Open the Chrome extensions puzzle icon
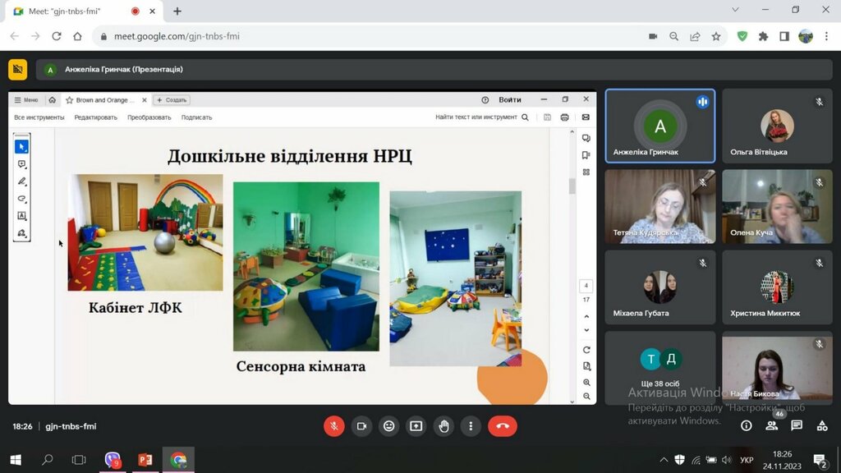The image size is (841, 473). click(763, 36)
